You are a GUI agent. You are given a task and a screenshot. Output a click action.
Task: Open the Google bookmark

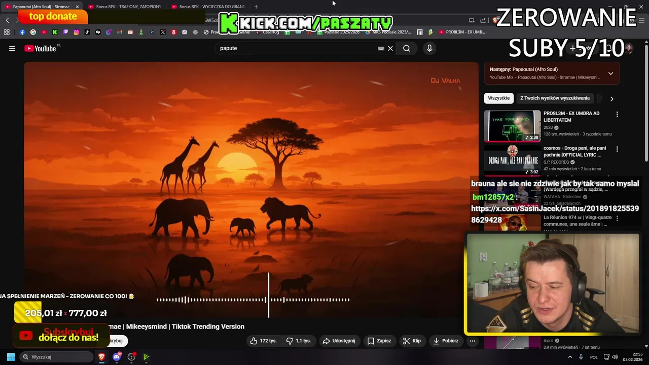click(33, 32)
